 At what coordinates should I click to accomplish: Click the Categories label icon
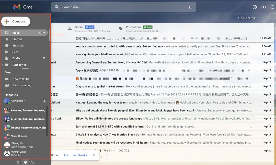[7, 65]
